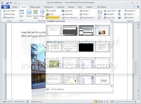Customize Quick Access Toolbar dropdown arrow
The height and width of the screenshot is (104, 141).
coord(19,3)
